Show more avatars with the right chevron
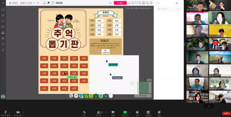The image size is (231, 117). click(114, 96)
